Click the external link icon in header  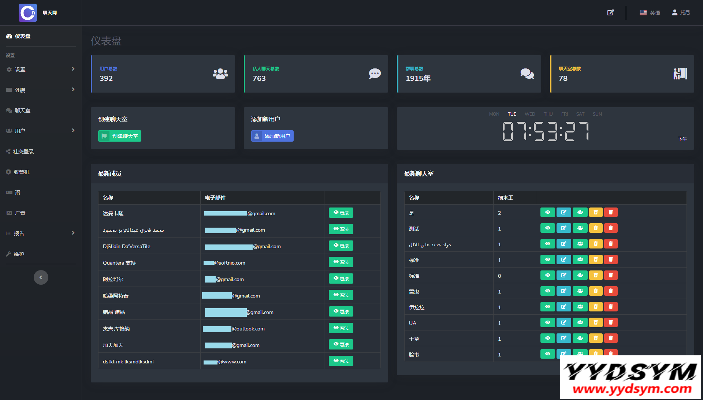[610, 12]
